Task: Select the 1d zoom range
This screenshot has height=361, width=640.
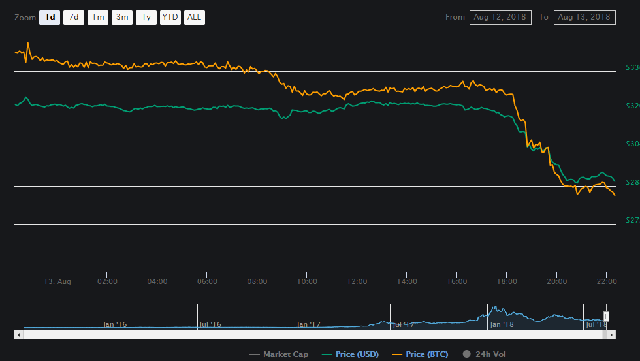Action: [50, 18]
